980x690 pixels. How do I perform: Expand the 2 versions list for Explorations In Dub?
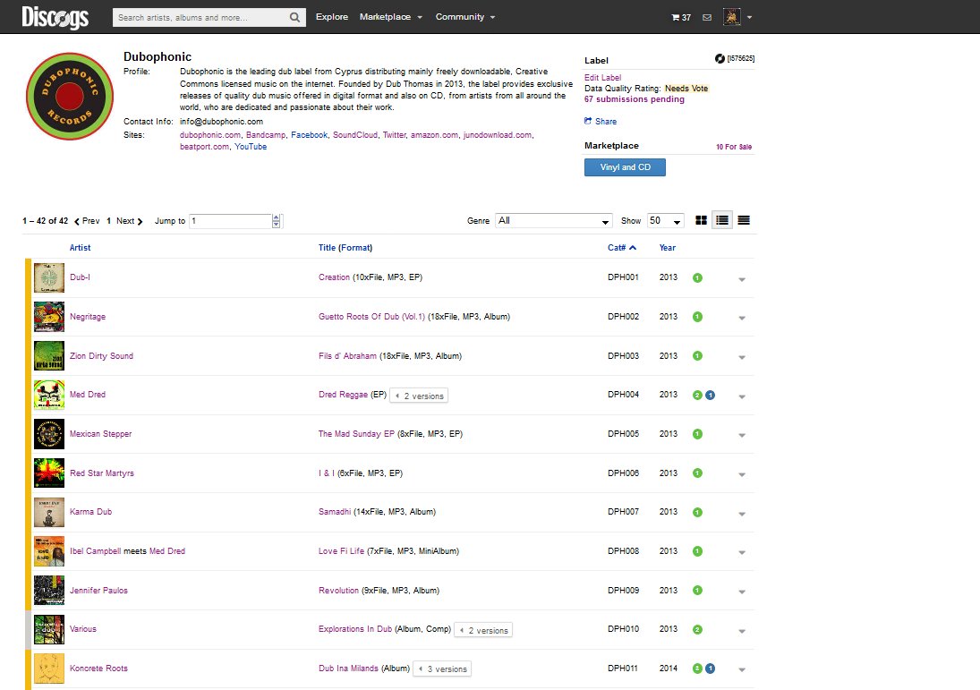483,630
